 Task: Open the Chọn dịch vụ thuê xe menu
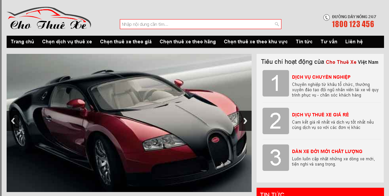pos(67,42)
